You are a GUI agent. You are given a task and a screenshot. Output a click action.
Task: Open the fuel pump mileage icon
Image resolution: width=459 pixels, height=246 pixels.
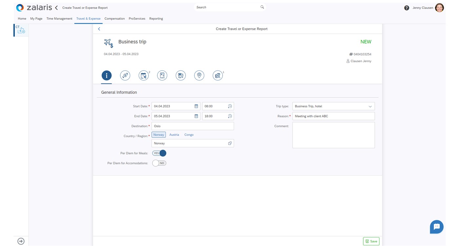tap(181, 75)
